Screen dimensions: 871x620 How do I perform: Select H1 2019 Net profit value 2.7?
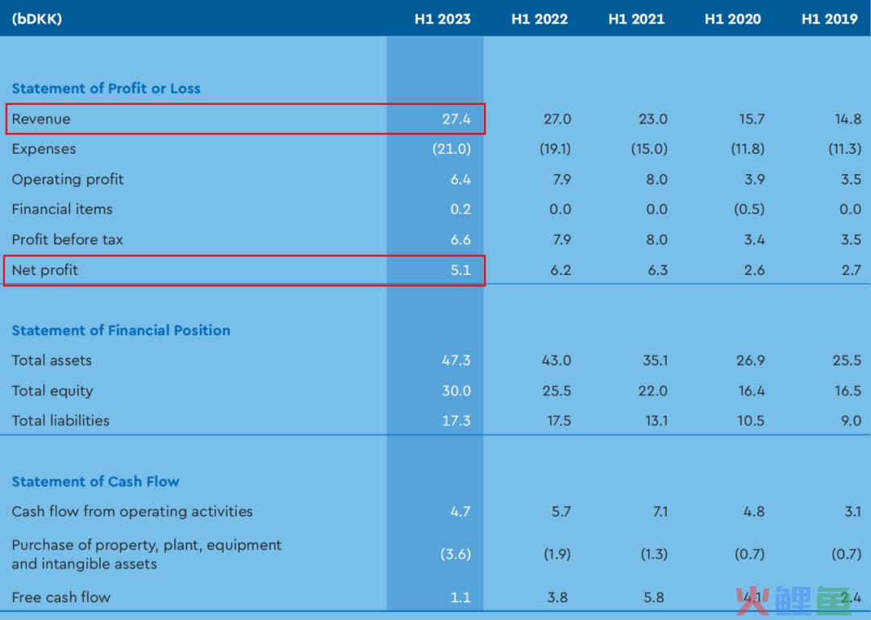(x=852, y=270)
